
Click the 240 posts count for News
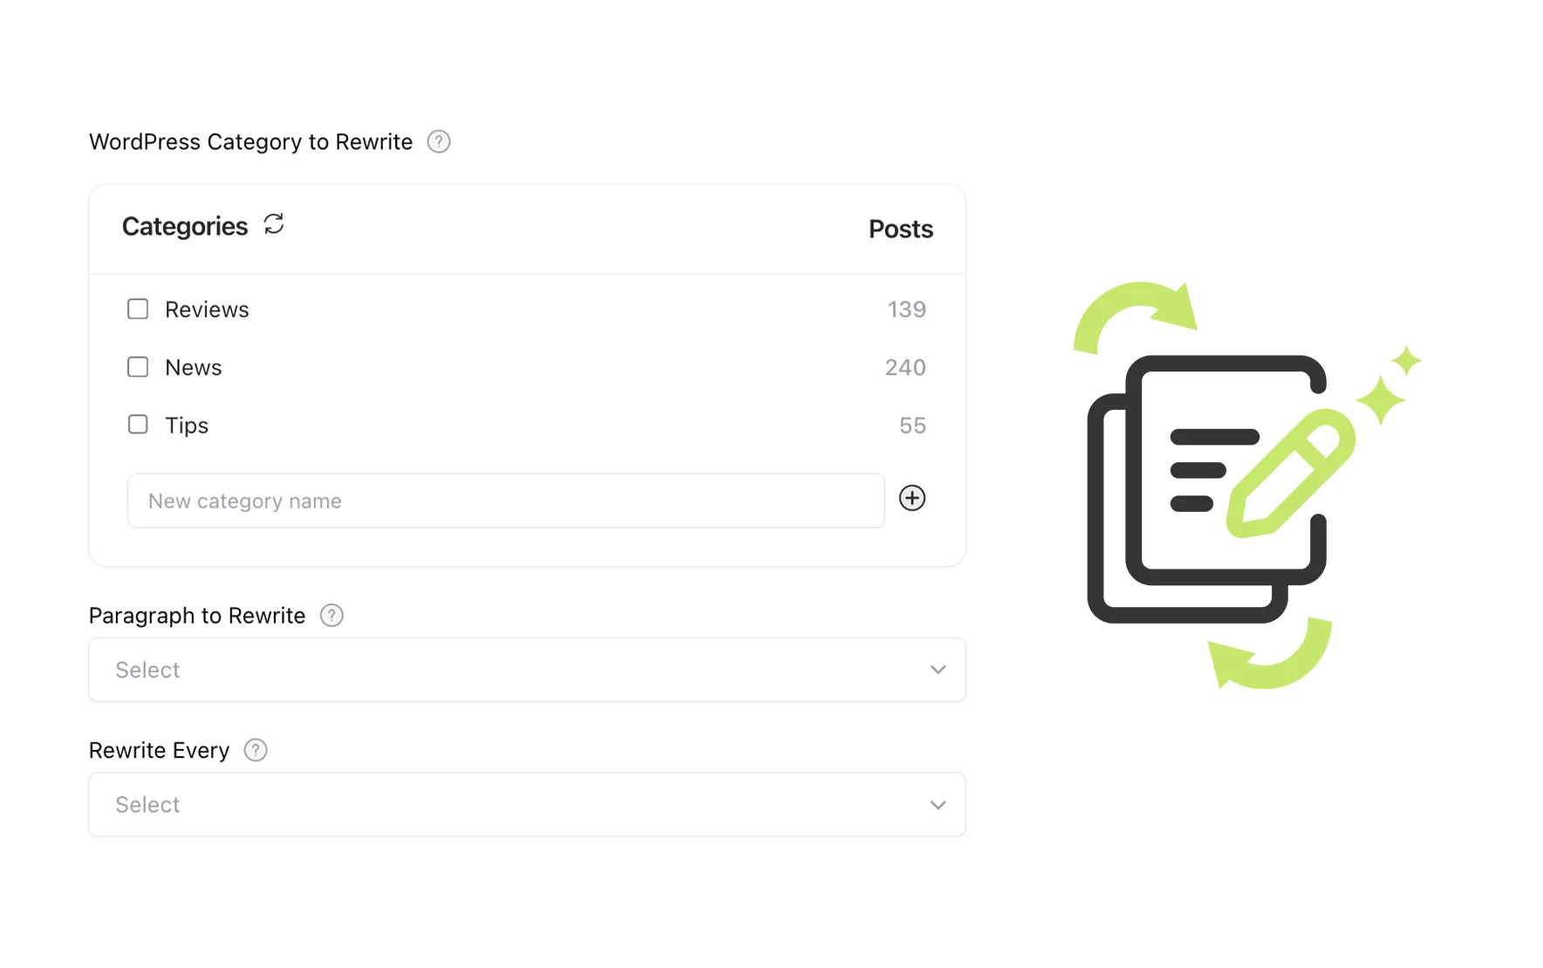pyautogui.click(x=905, y=367)
